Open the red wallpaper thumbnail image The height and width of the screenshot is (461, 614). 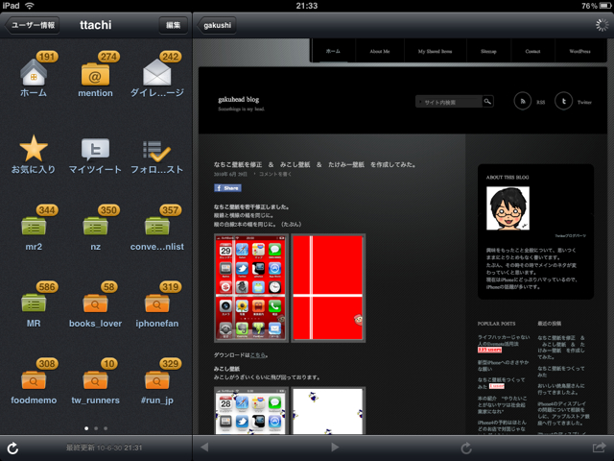pyautogui.click(x=328, y=287)
